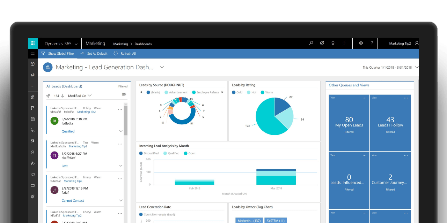The height and width of the screenshot is (223, 447).
Task: Toggle Warm legend in Leads by Rating
Action: point(267,92)
